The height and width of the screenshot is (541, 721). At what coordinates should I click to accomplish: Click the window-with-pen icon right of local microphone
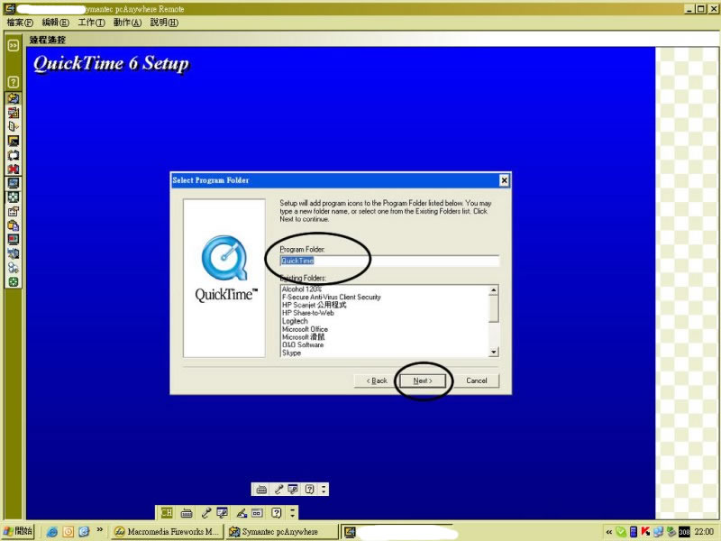[x=222, y=512]
